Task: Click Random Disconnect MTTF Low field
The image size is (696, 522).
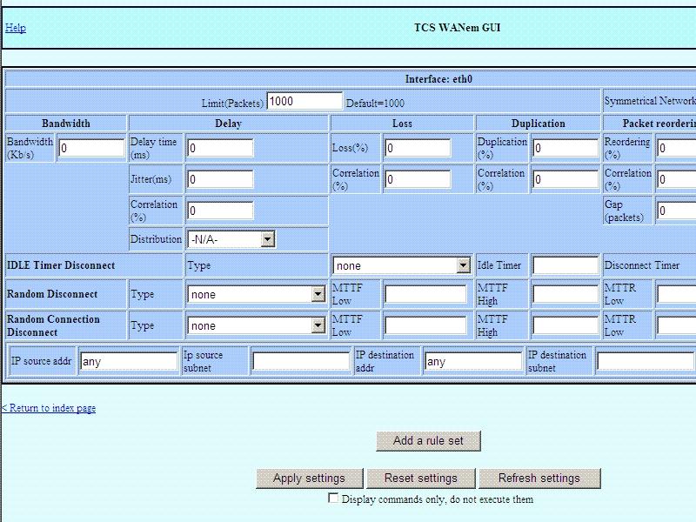Action: [x=425, y=294]
